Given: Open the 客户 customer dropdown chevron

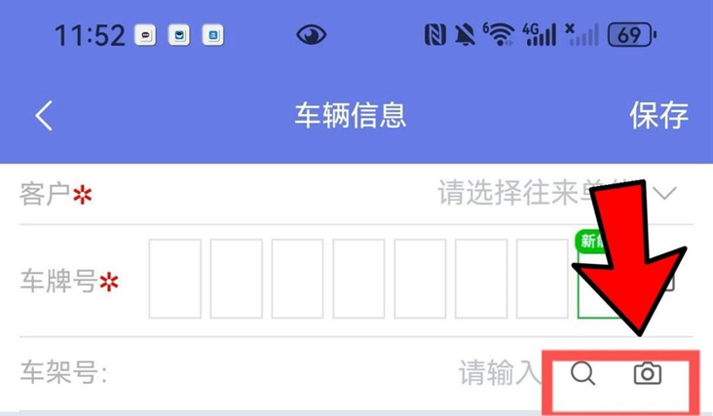Looking at the screenshot, I should point(665,194).
